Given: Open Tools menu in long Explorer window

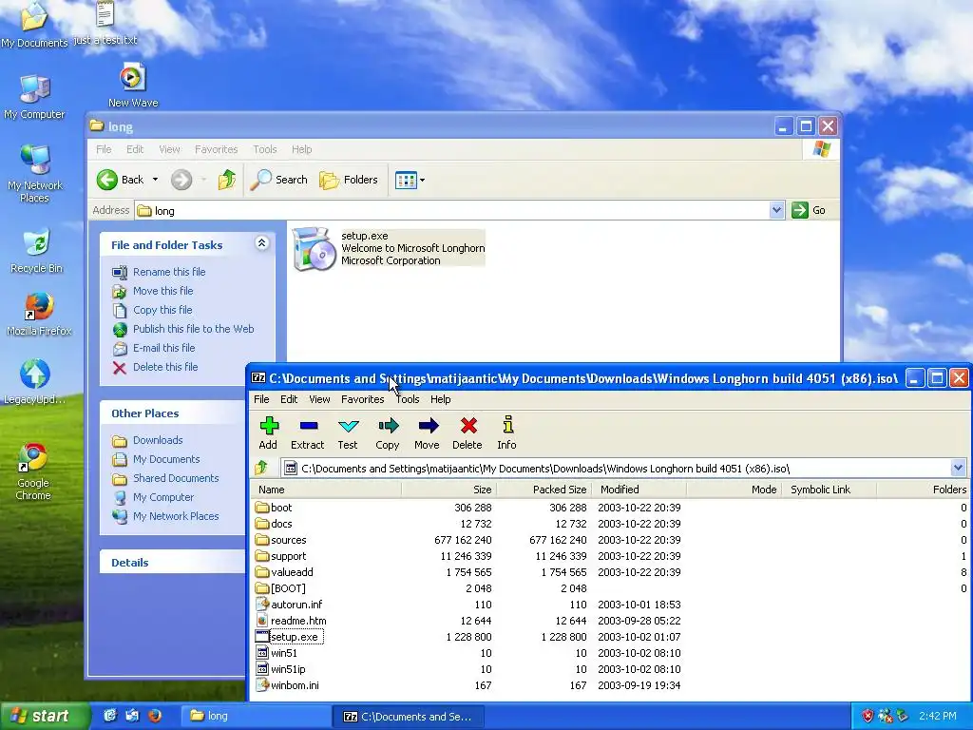Looking at the screenshot, I should click(265, 149).
